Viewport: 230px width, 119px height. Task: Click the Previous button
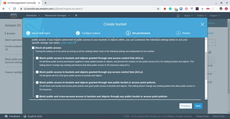(x=185, y=106)
